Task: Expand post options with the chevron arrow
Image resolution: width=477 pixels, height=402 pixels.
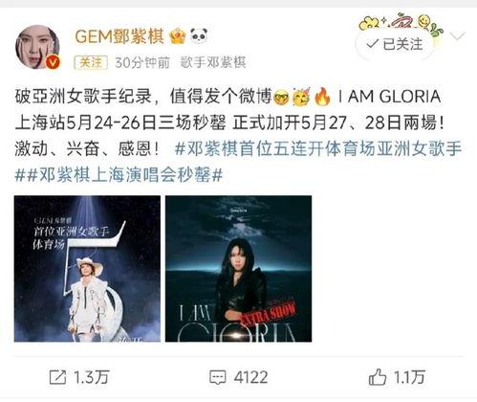Action: tap(458, 35)
